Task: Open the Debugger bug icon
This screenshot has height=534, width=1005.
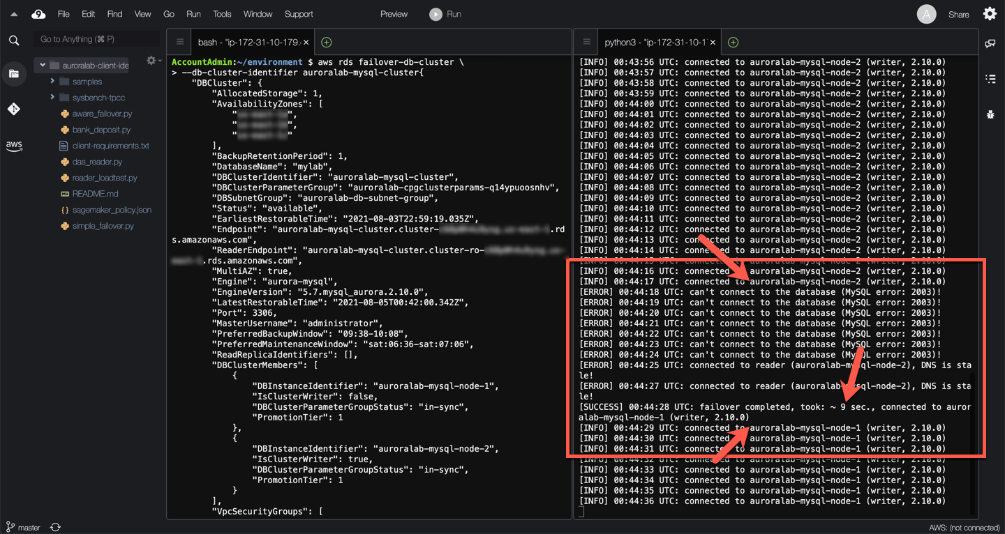Action: coord(990,113)
